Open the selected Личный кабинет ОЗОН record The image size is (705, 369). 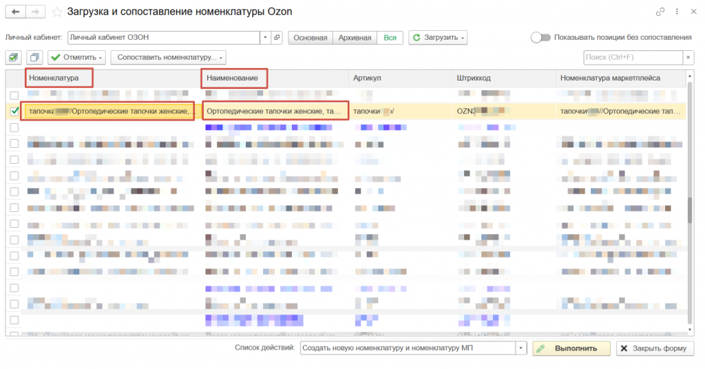coord(277,37)
